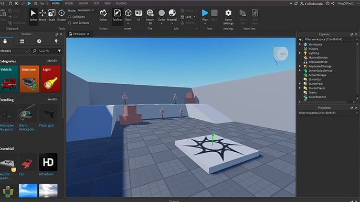Open the Geometric mode dropdown
The image size is (360, 202).
[x=86, y=10]
